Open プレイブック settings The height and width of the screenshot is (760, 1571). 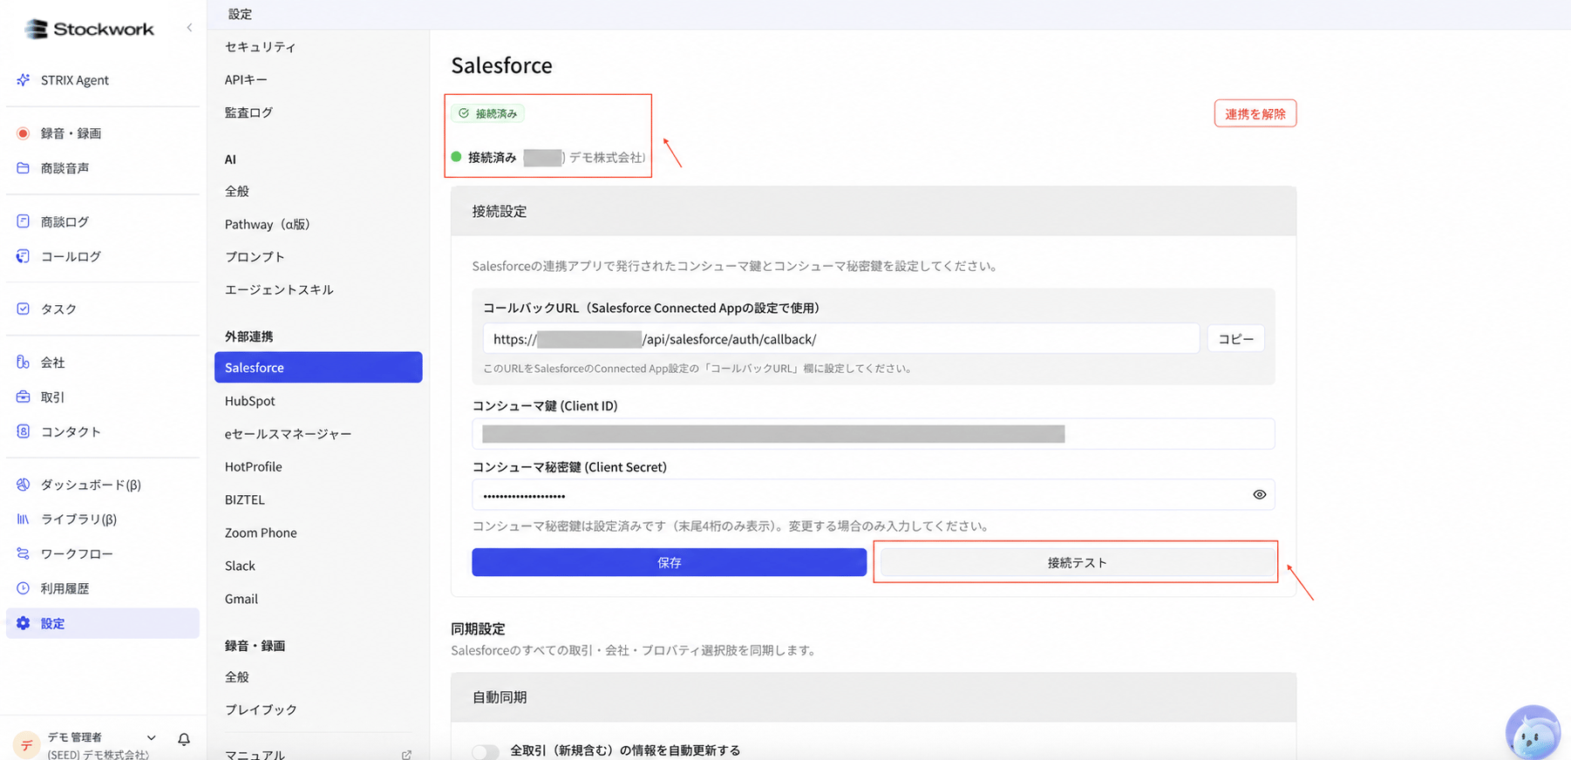pos(262,709)
